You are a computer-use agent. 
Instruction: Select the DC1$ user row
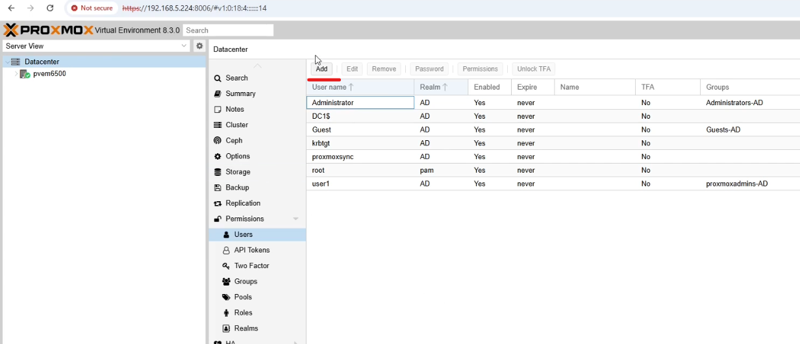(x=553, y=116)
